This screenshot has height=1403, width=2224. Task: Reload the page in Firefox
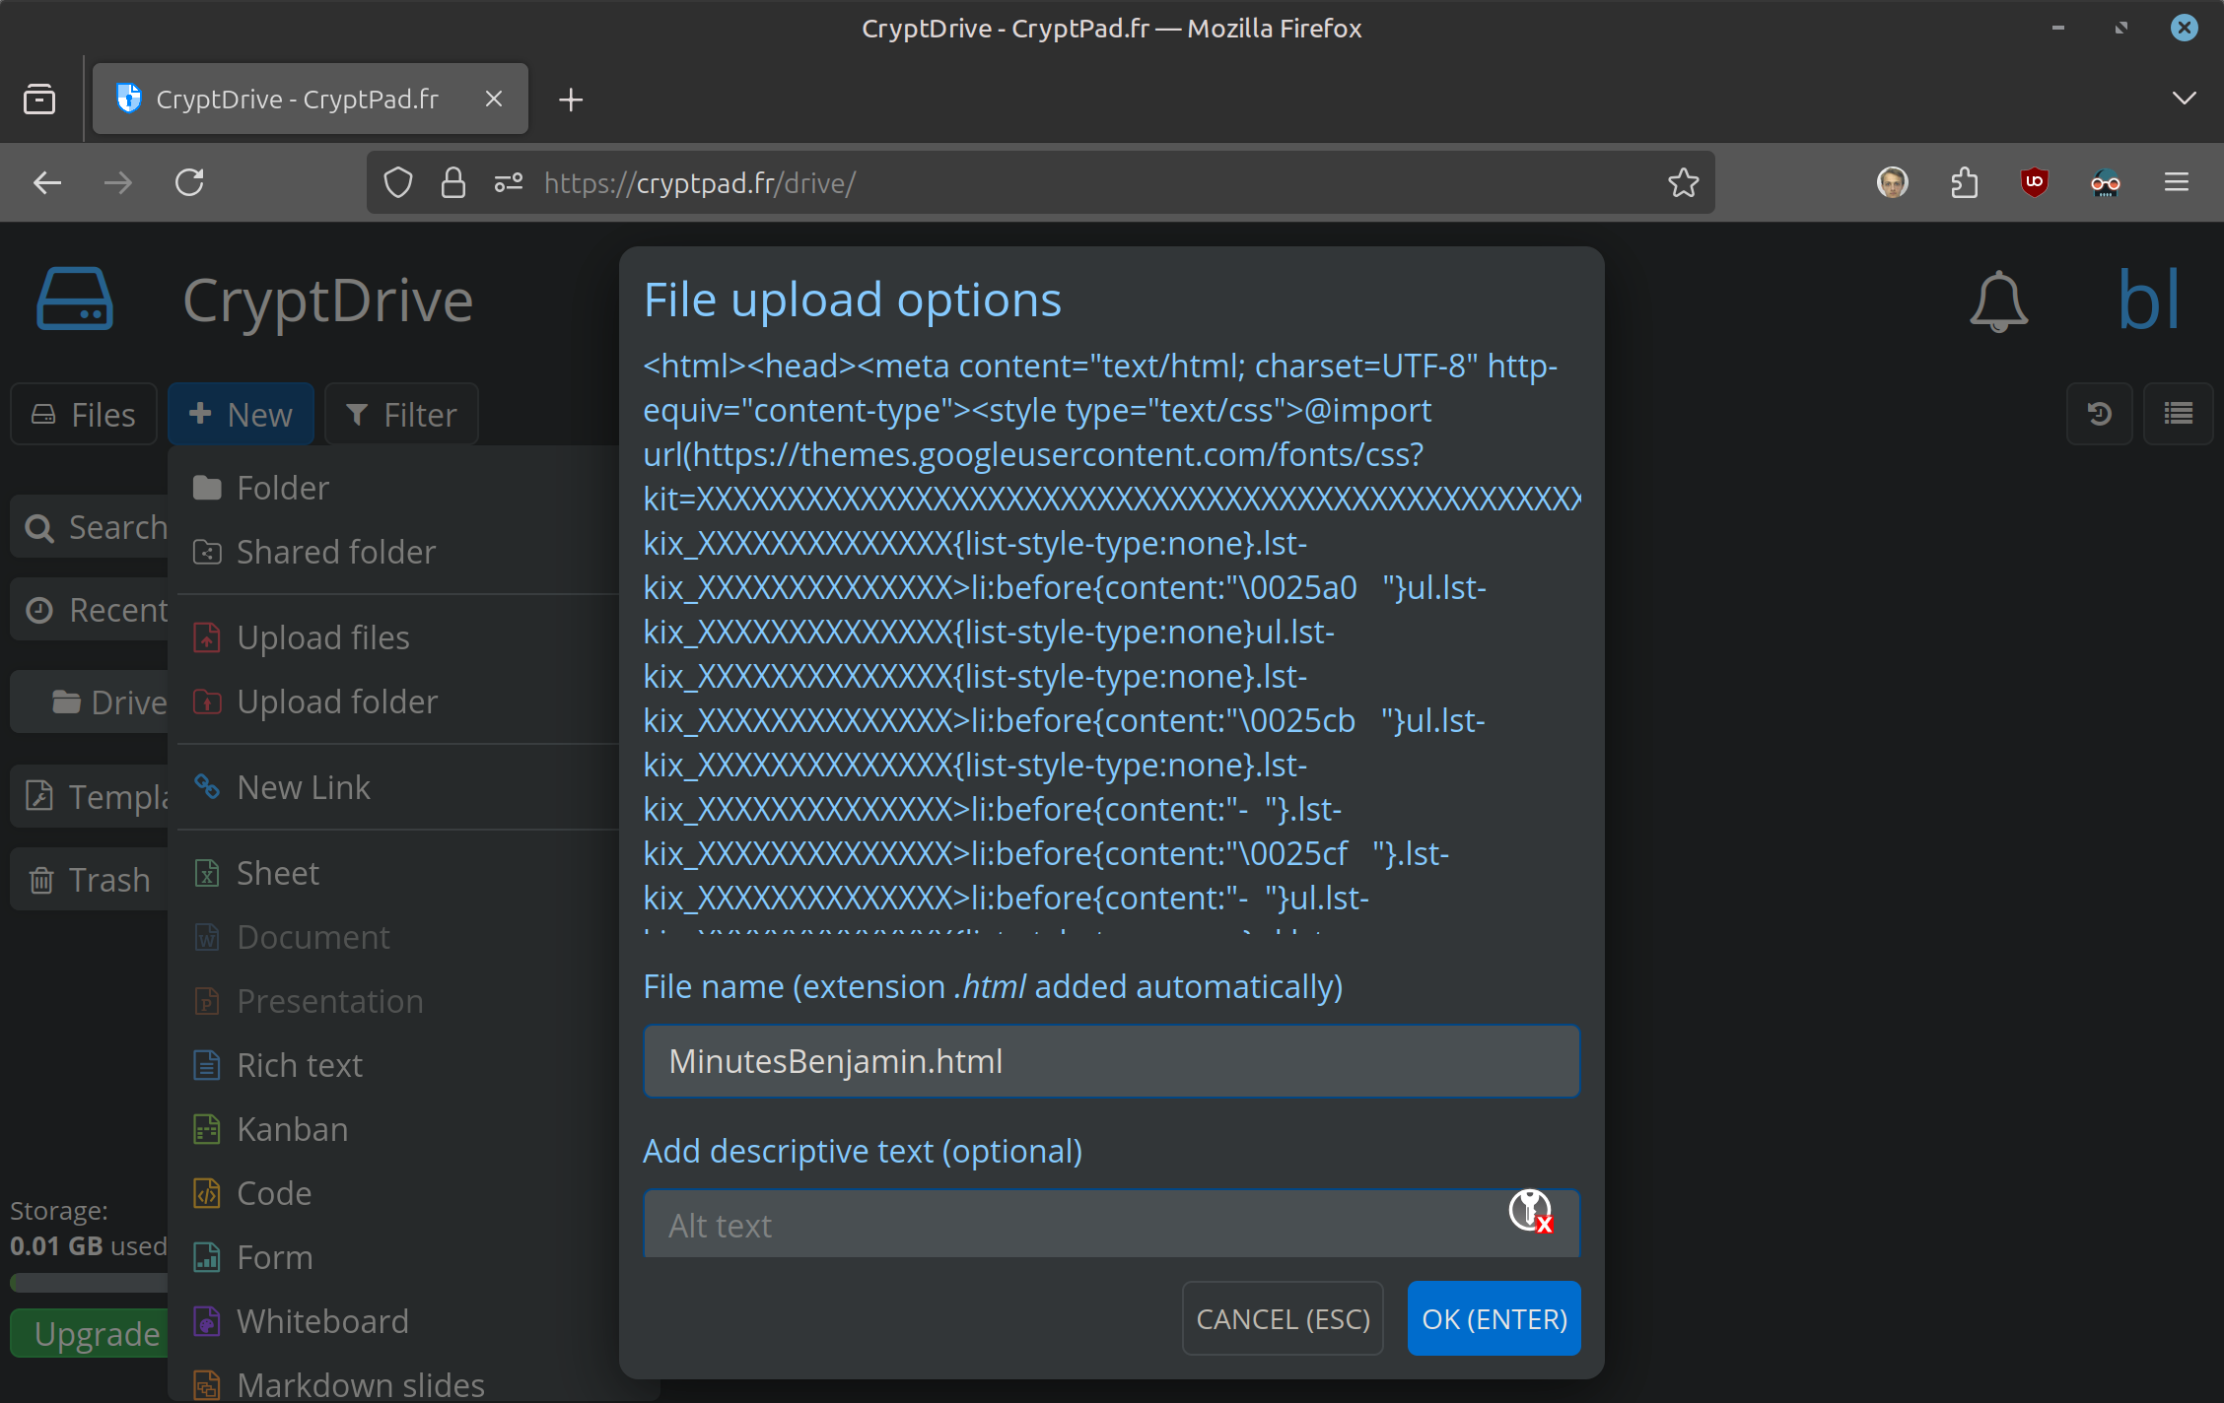[189, 182]
